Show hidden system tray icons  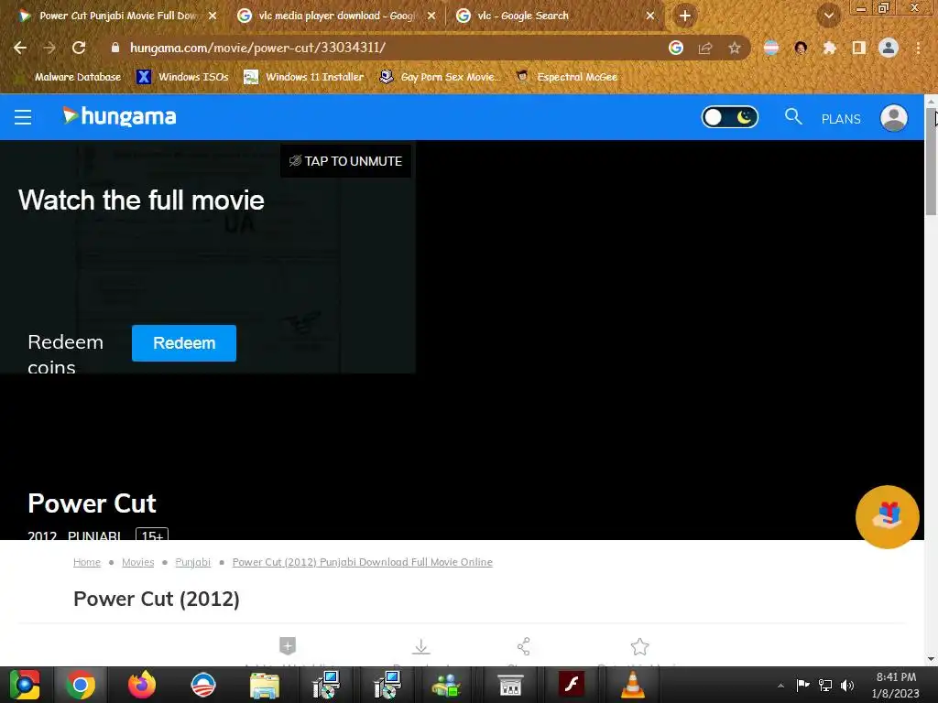(780, 686)
